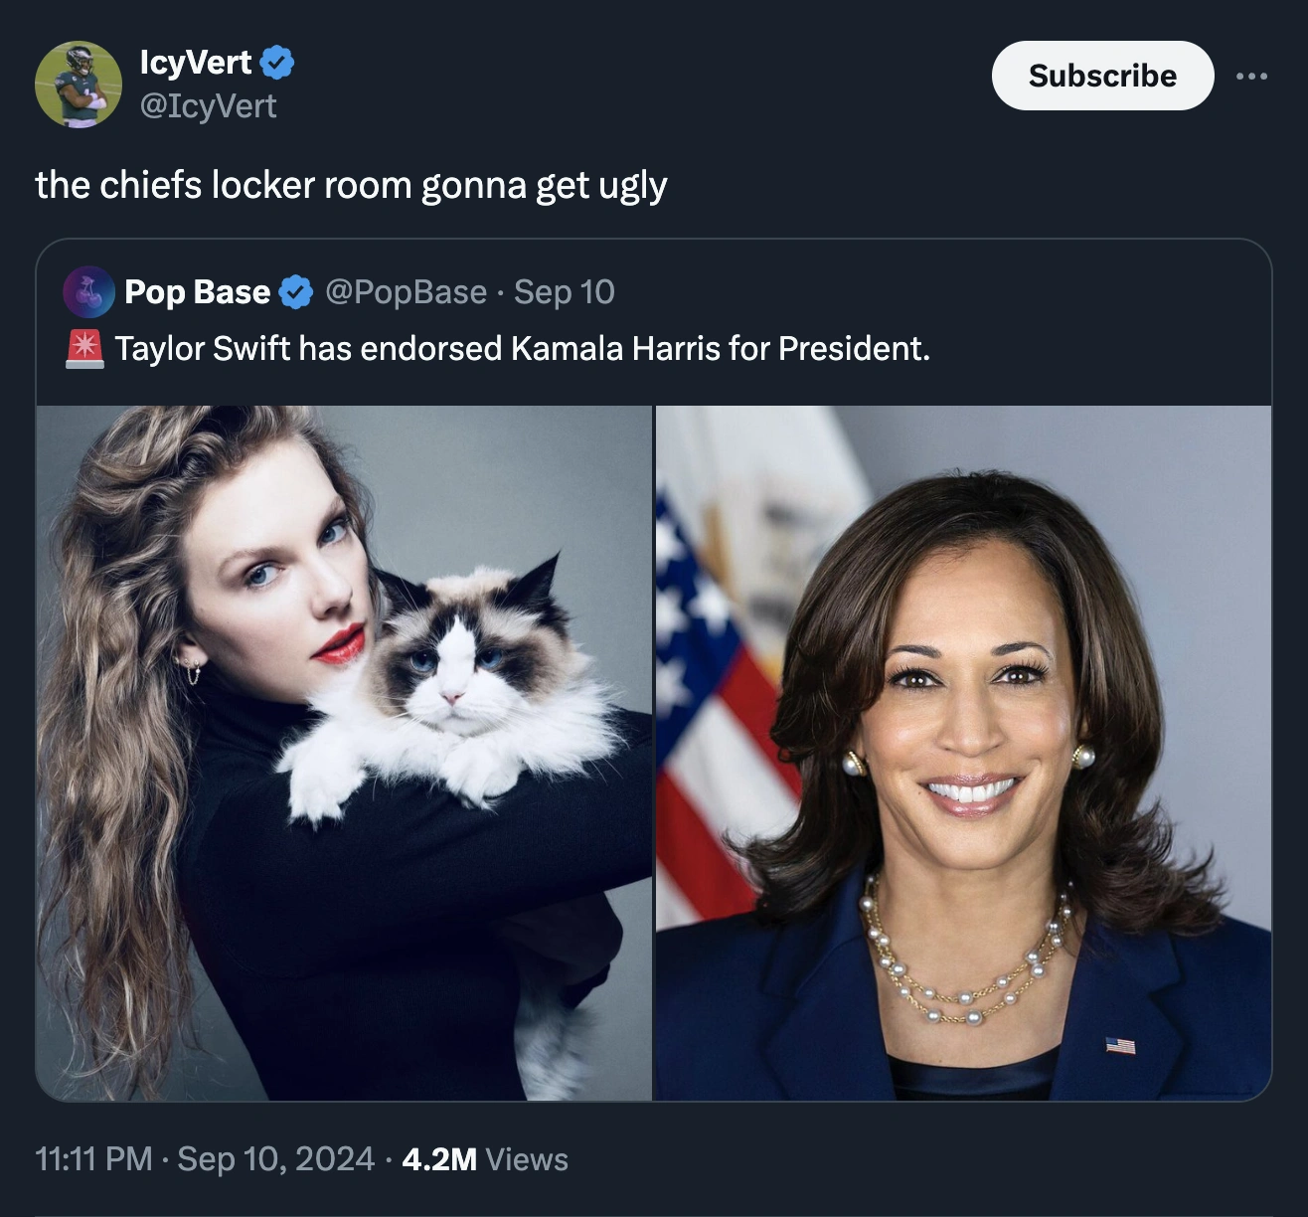Open the Sep 10 timestamp on quoted tweet

pos(563,292)
